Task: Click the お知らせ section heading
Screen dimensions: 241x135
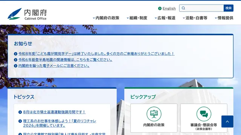Action: coord(23,43)
